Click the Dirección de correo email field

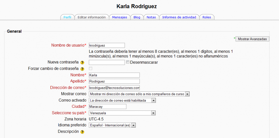(114, 88)
